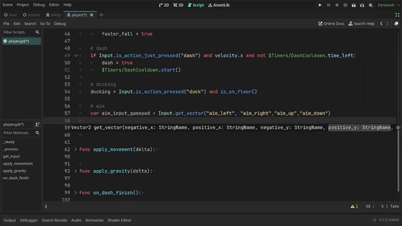Open the script editor Edit menu
Viewport: 402px width, 226px height.
tap(17, 24)
